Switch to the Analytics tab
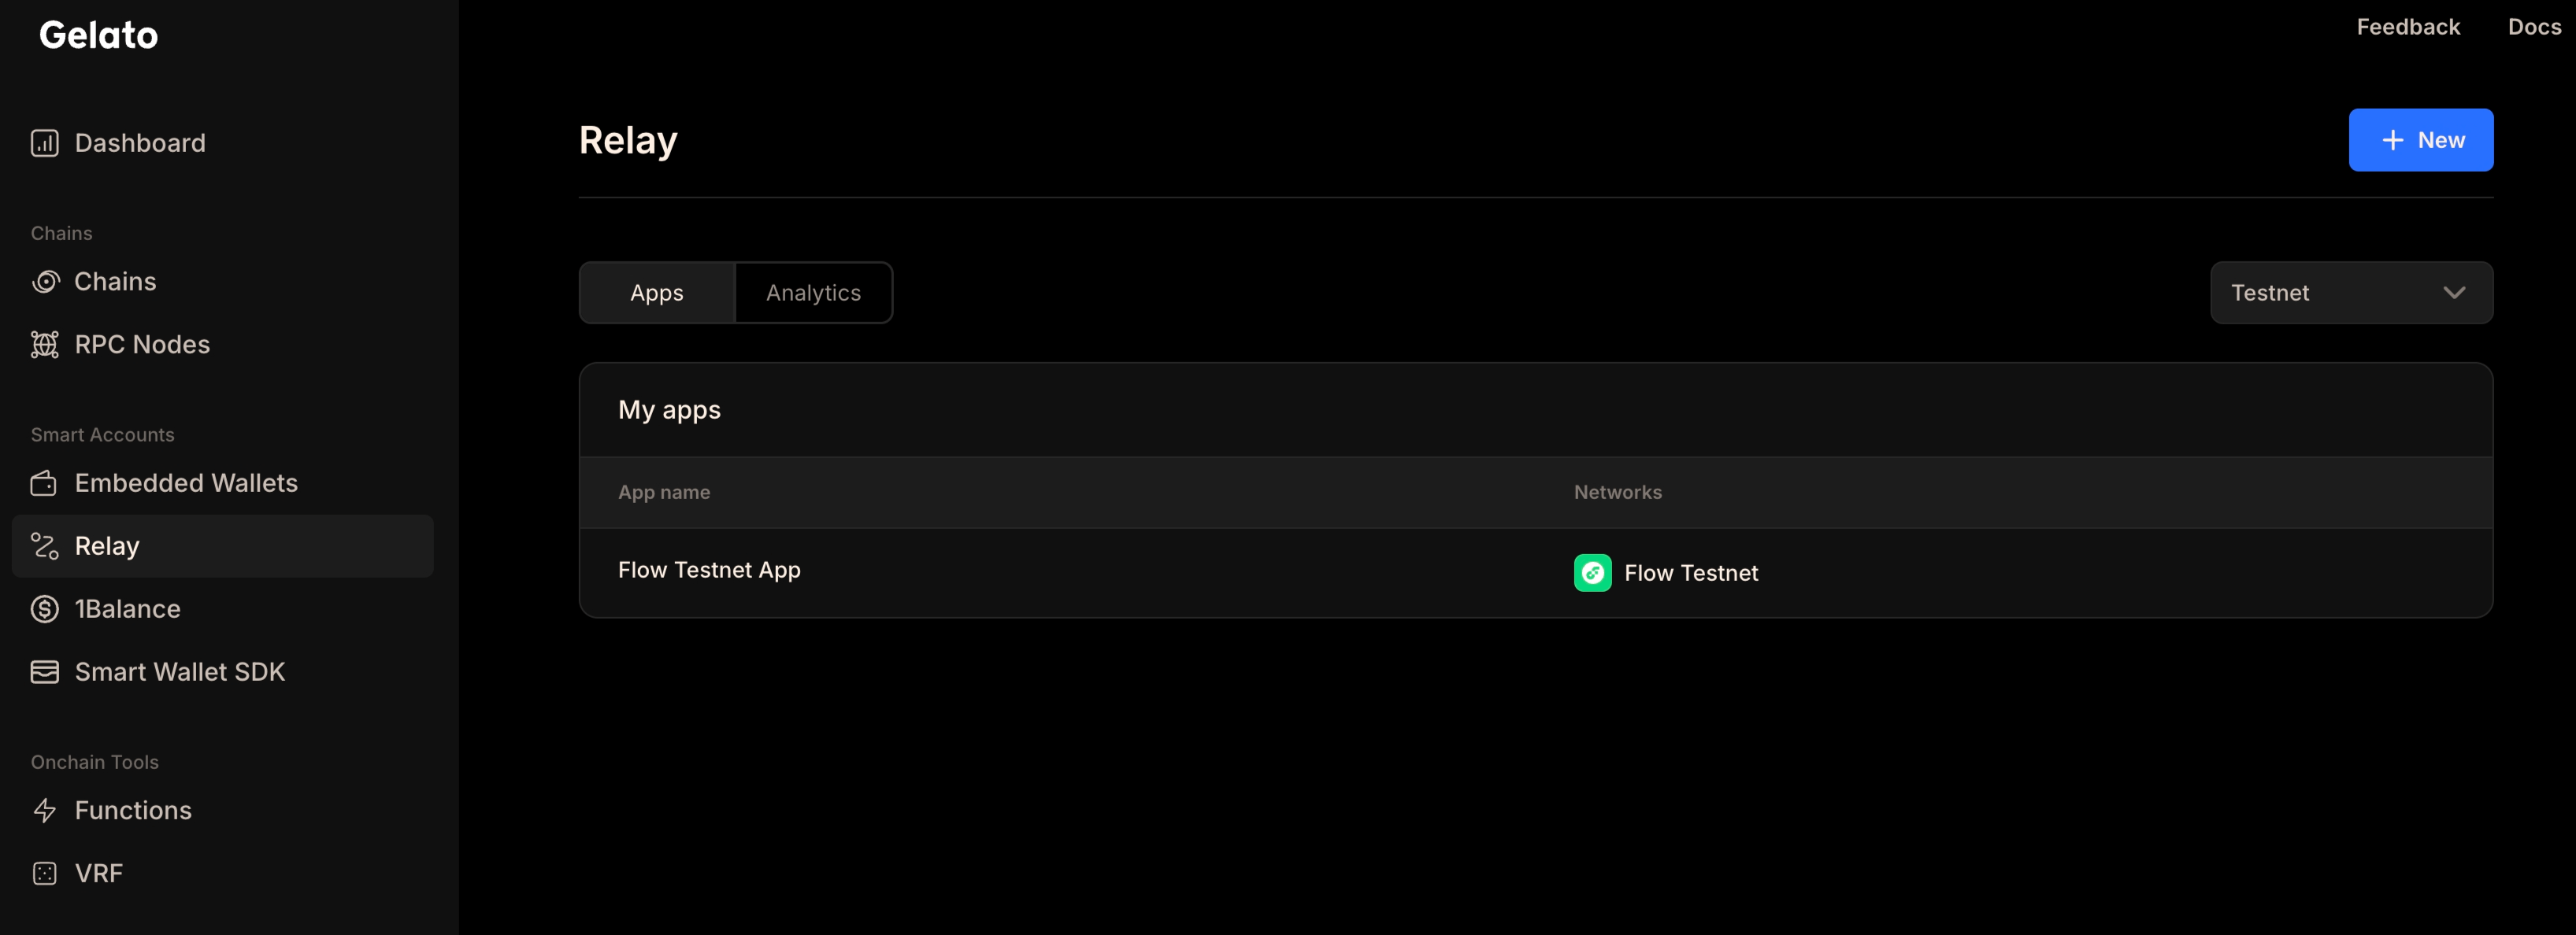 (x=813, y=292)
